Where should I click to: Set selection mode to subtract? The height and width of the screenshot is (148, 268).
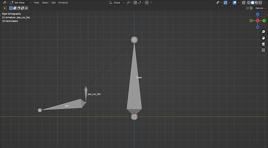(19, 8)
